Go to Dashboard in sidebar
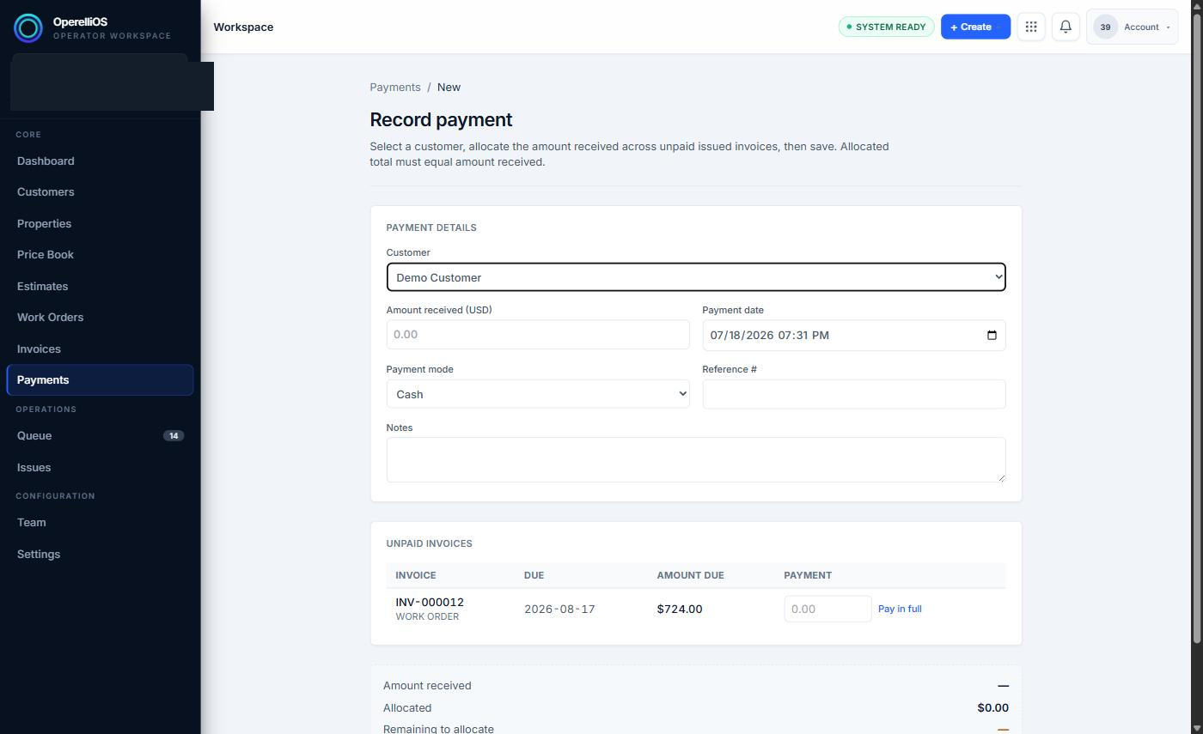 tap(100, 161)
